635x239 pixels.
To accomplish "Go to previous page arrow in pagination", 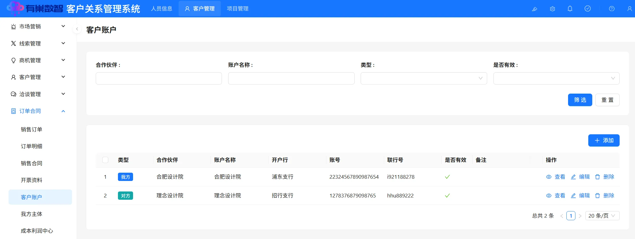I will click(x=562, y=216).
